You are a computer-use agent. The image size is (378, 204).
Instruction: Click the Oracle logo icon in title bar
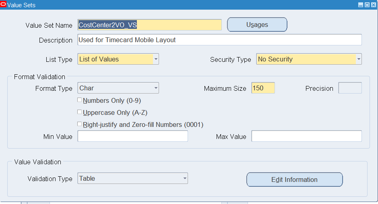click(x=3, y=4)
